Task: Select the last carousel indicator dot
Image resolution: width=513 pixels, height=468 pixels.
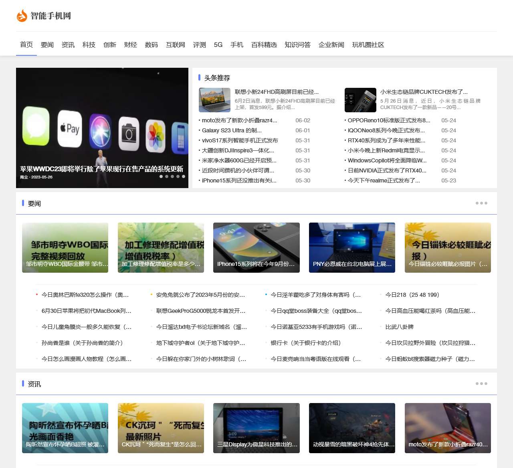Action: point(184,176)
